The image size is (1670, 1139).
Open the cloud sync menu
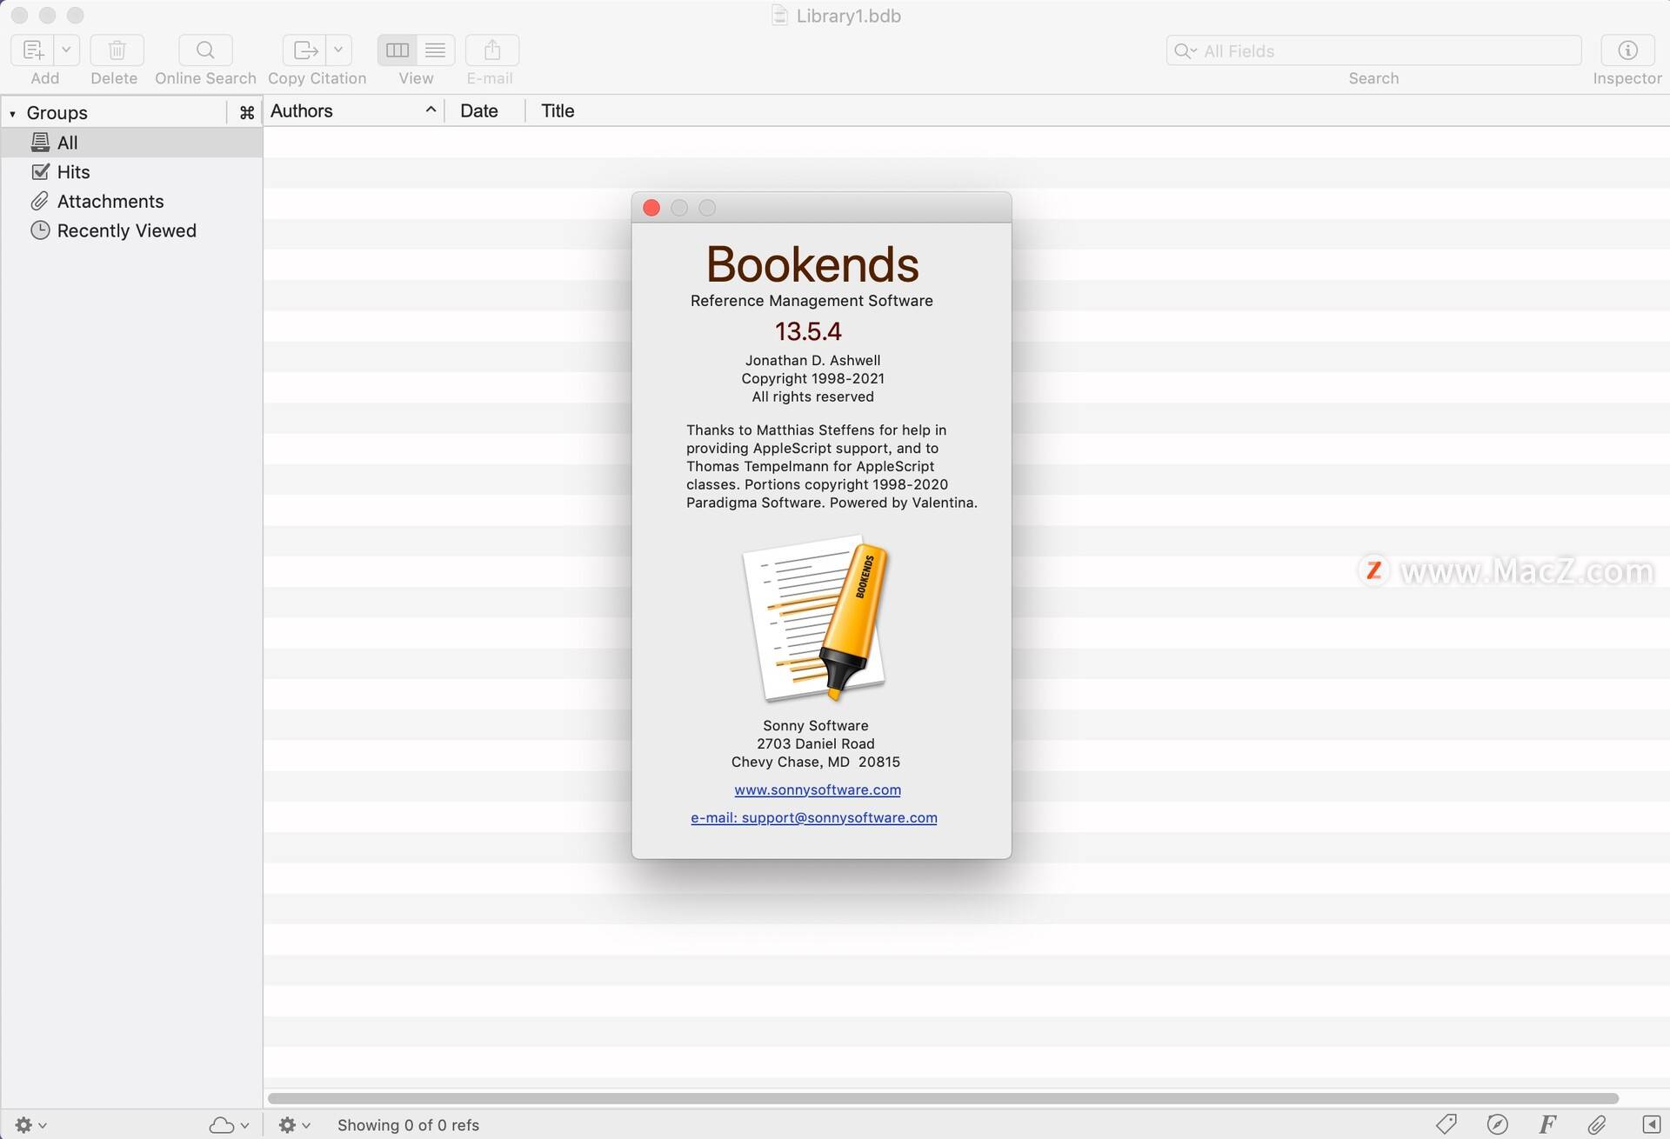(229, 1125)
